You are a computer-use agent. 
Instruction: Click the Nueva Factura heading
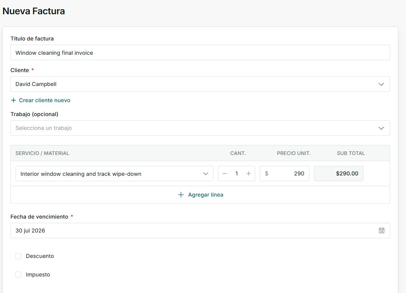coord(34,11)
